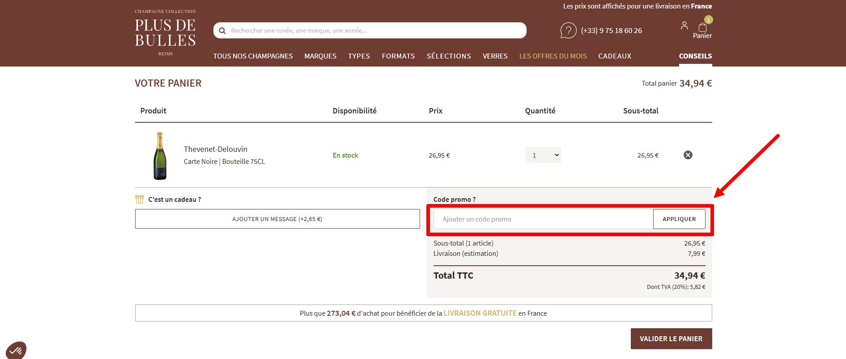Click Valider le panier button
Screen dimensions: 846x359
(x=671, y=339)
